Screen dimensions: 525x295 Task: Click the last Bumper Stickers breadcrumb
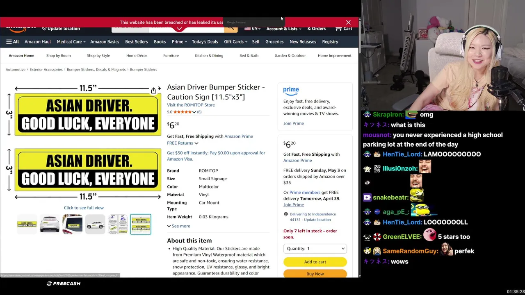click(144, 70)
